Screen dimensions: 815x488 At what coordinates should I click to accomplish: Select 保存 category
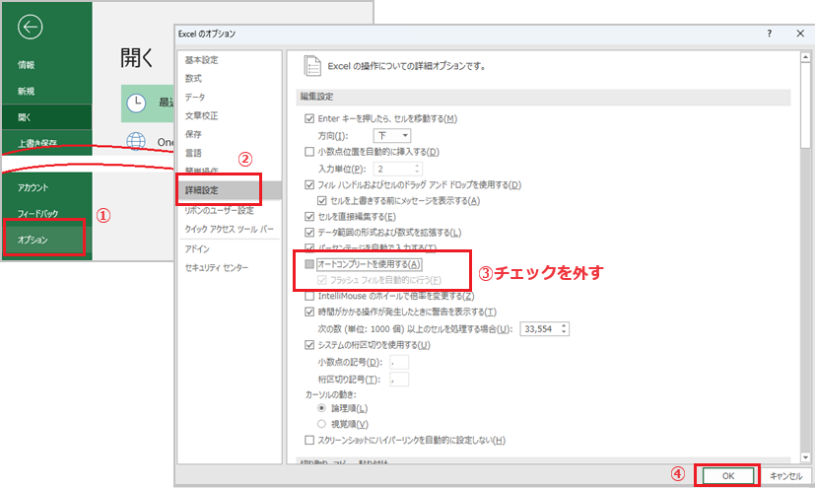(x=193, y=135)
